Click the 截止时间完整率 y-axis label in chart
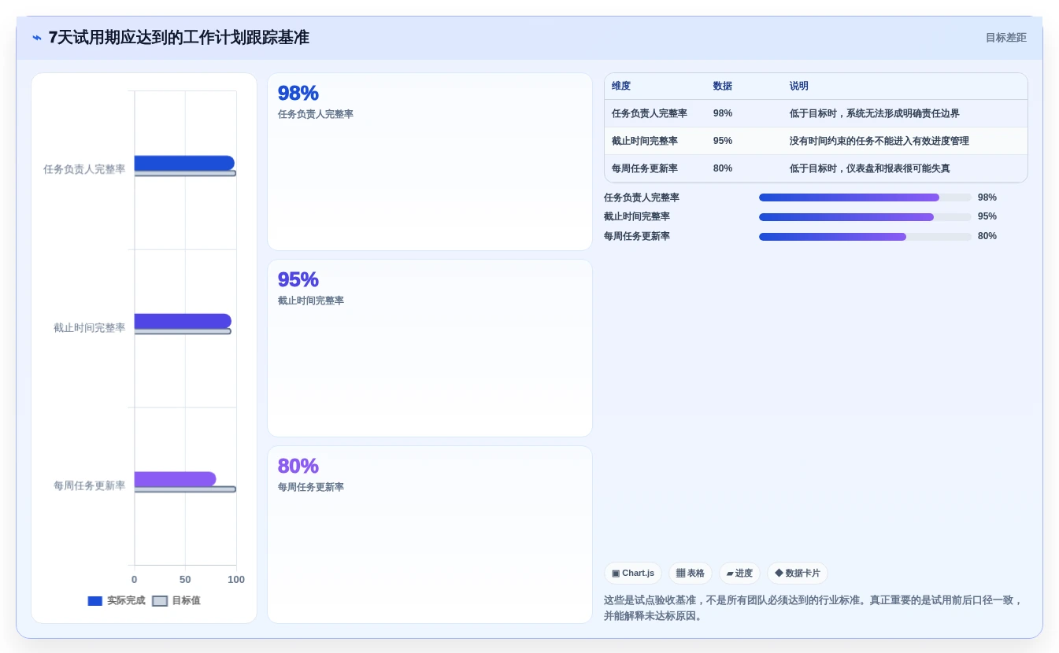Viewport: 1059px width, 653px height. click(x=89, y=328)
